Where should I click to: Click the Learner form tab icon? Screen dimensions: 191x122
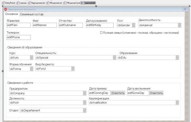pyautogui.click(x=18, y=3)
